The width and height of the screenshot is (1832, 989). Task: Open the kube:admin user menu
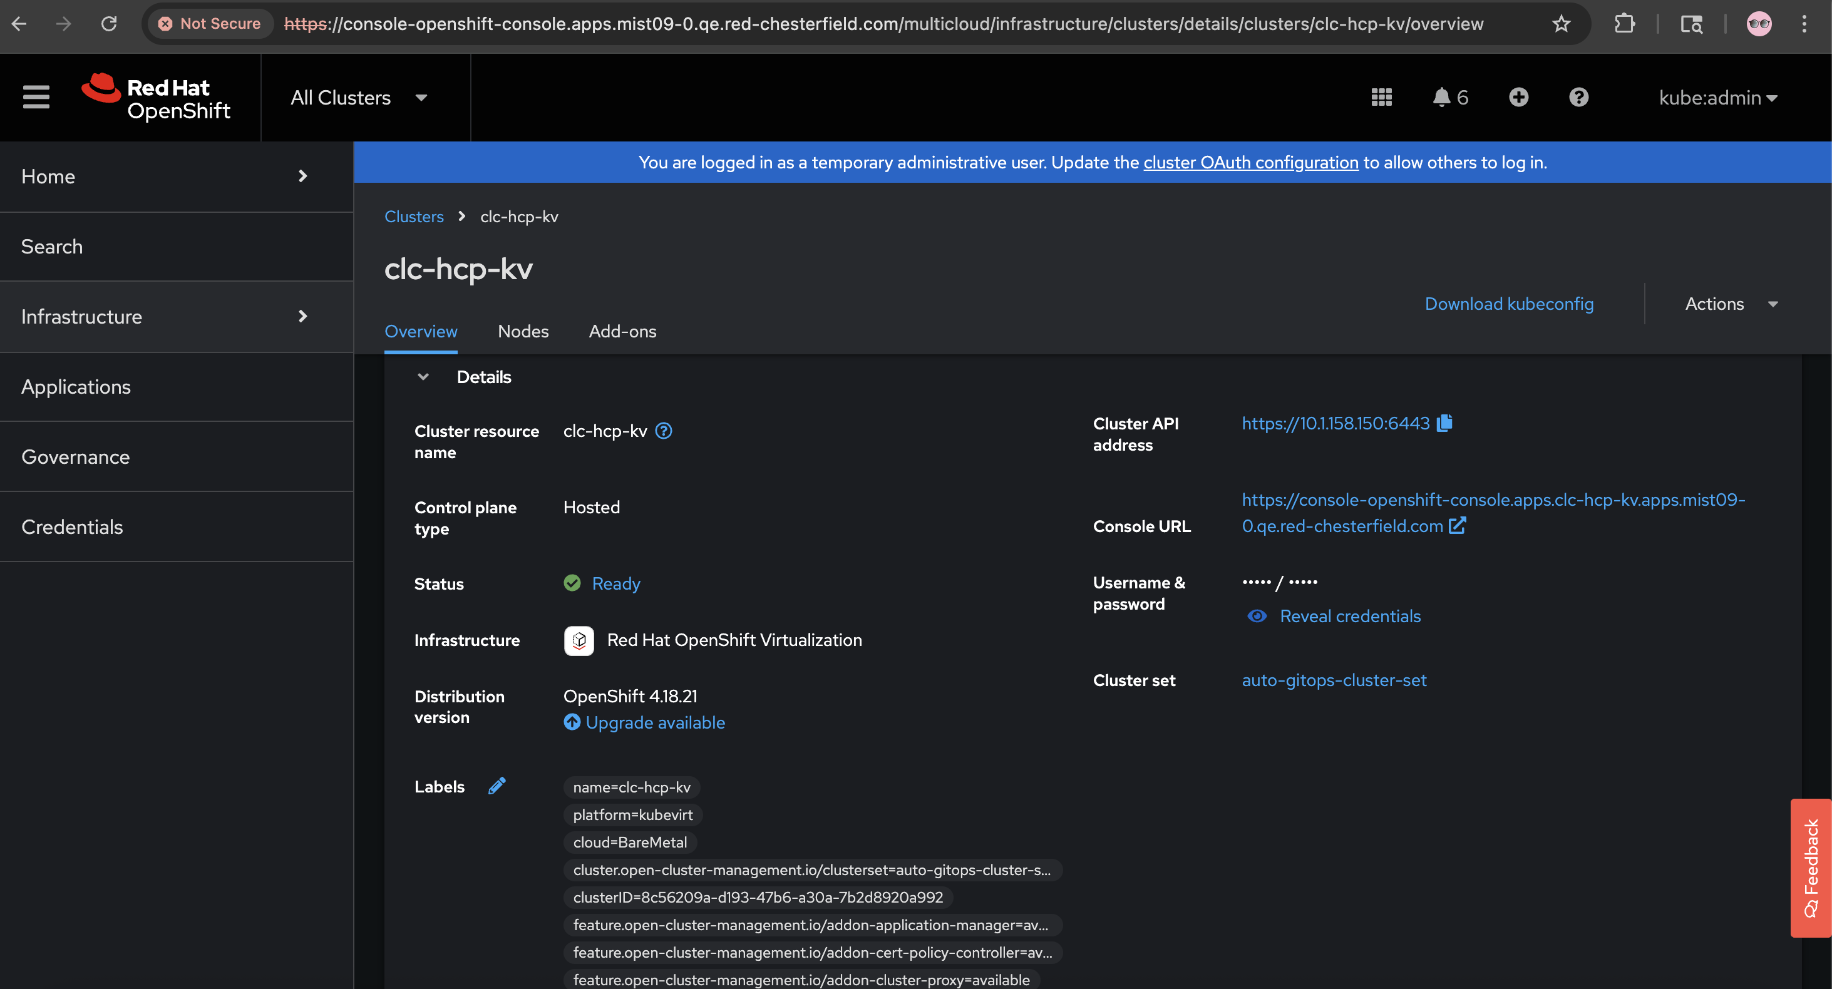pos(1717,98)
